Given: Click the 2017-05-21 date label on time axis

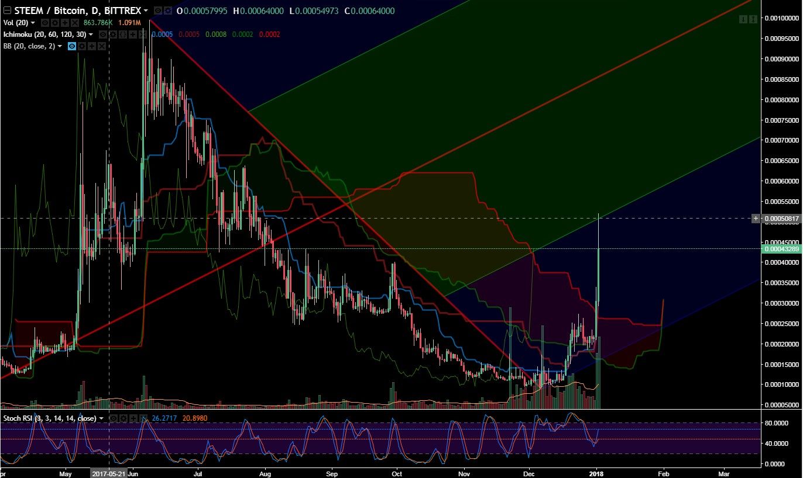Looking at the screenshot, I should pyautogui.click(x=109, y=473).
